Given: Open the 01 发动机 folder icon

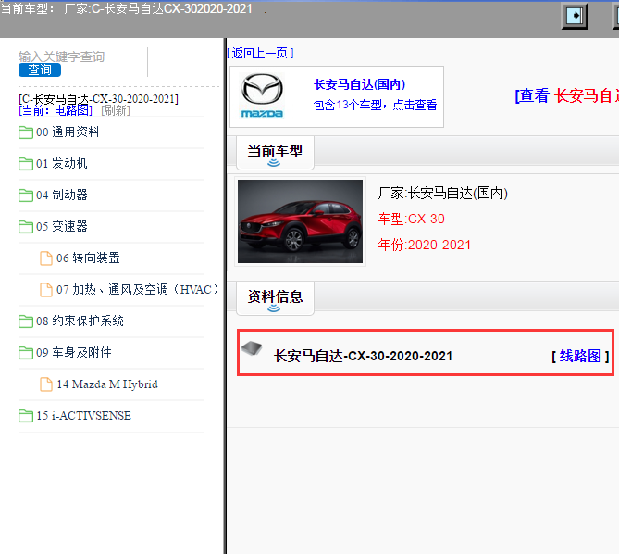Looking at the screenshot, I should point(26,164).
